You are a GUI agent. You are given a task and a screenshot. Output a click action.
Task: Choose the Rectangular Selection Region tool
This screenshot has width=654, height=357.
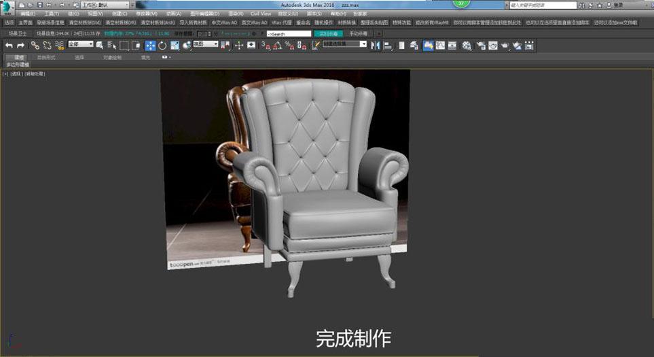(124, 46)
